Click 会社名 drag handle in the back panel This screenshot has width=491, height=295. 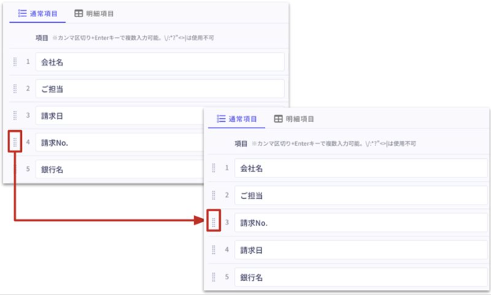click(x=15, y=62)
